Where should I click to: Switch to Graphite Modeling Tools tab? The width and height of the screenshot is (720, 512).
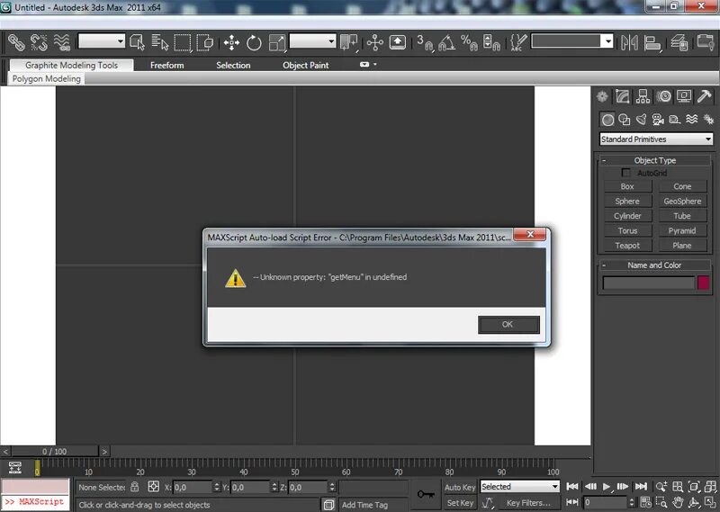[x=72, y=65]
